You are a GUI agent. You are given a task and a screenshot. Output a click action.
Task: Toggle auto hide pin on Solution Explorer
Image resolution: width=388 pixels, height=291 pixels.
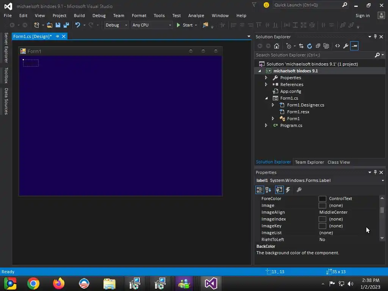point(375,37)
